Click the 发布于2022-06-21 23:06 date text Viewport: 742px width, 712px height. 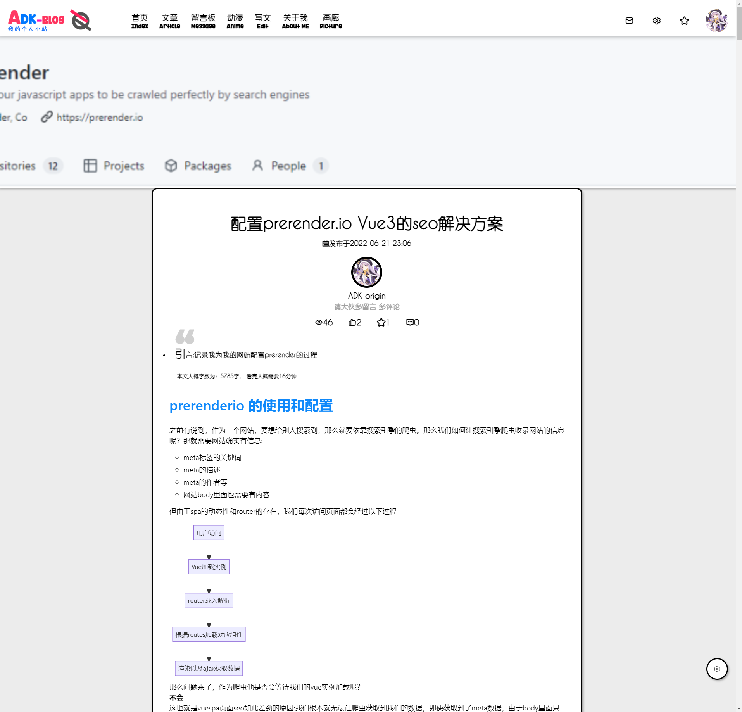tap(370, 244)
